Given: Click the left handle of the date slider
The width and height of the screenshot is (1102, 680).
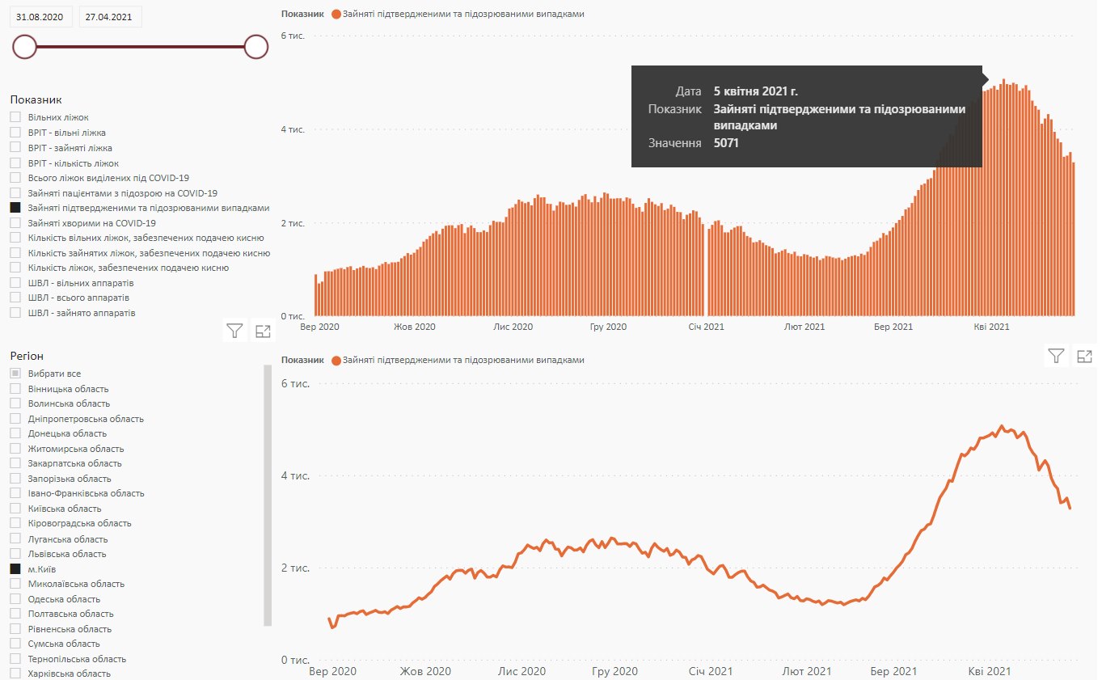Looking at the screenshot, I should click(x=25, y=47).
